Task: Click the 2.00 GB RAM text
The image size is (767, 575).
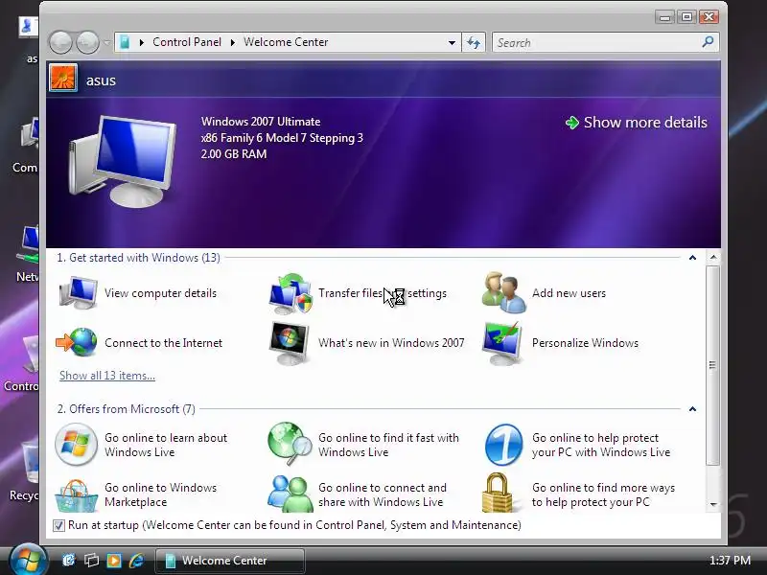Action: pyautogui.click(x=234, y=154)
